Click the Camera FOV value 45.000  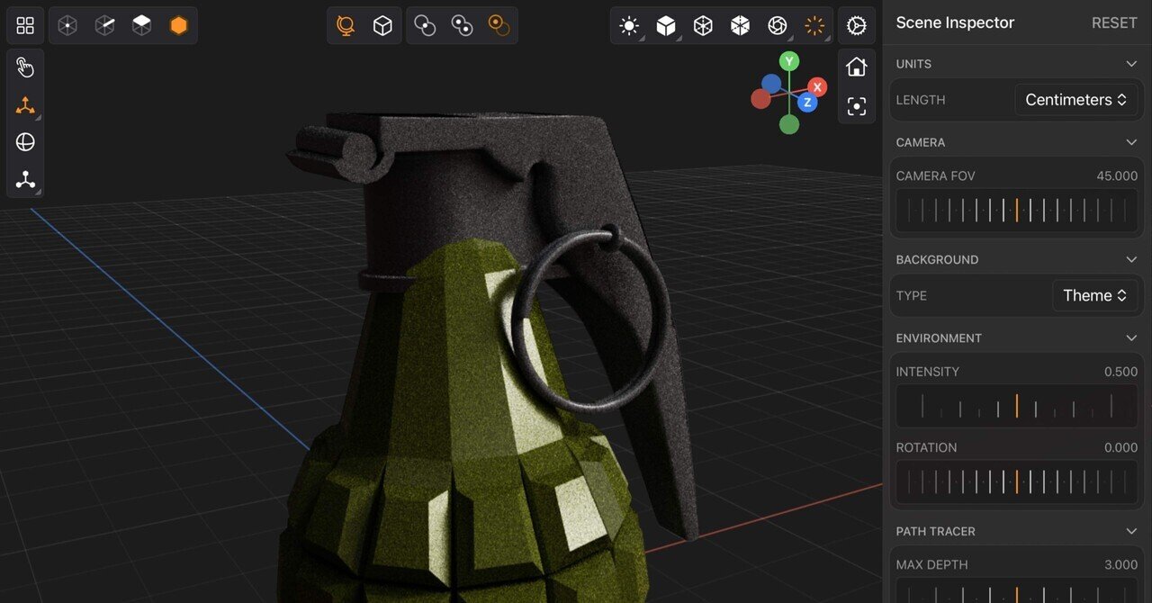(x=1117, y=175)
